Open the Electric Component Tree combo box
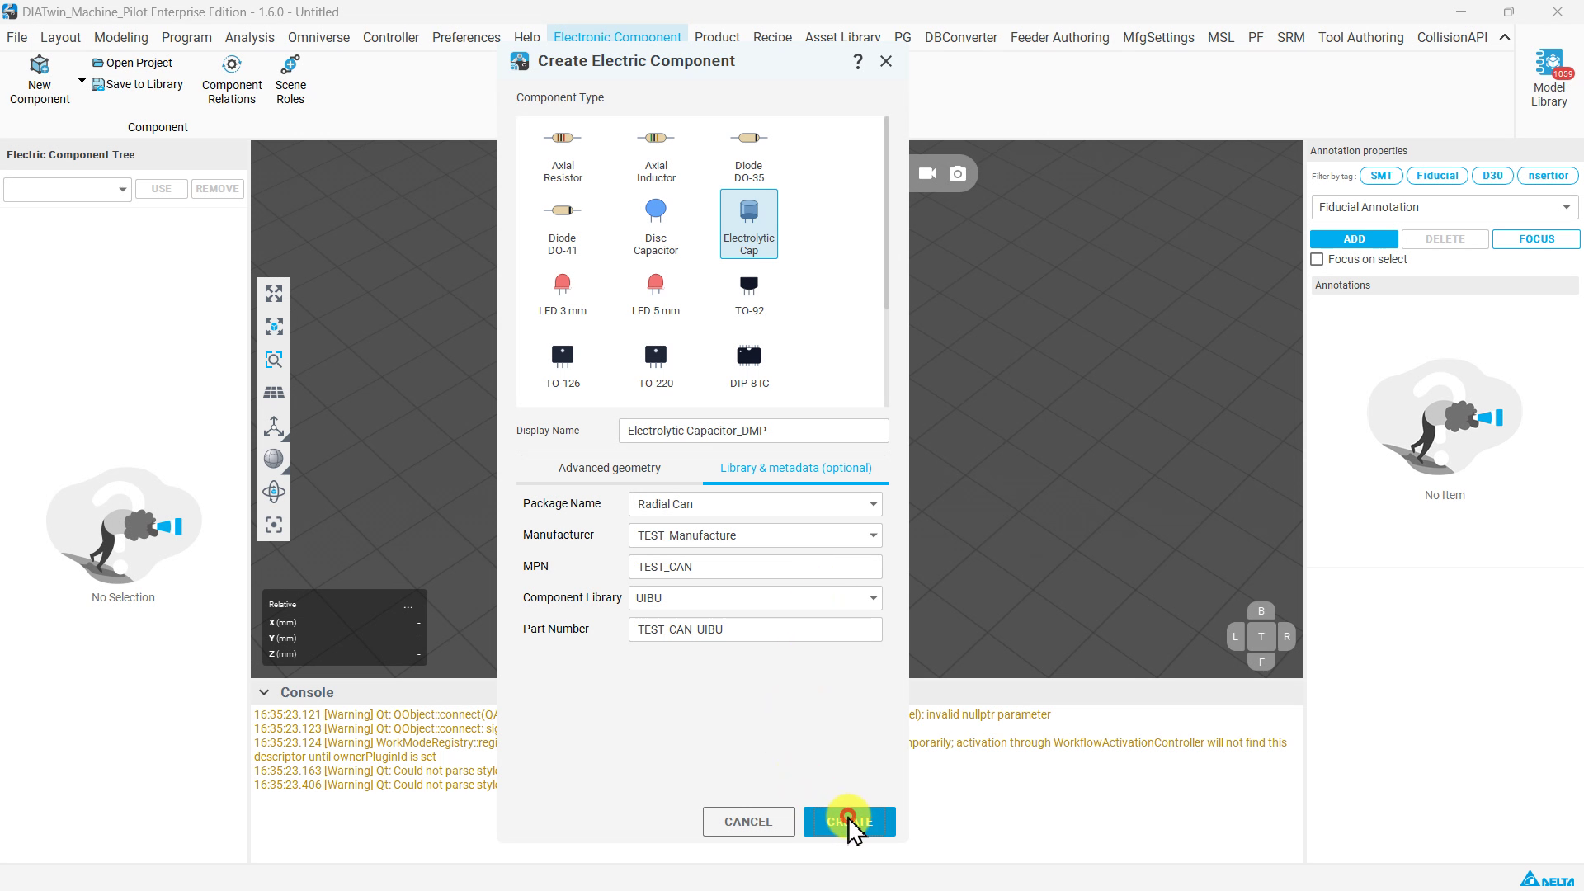Viewport: 1584px width, 891px height. pos(68,189)
